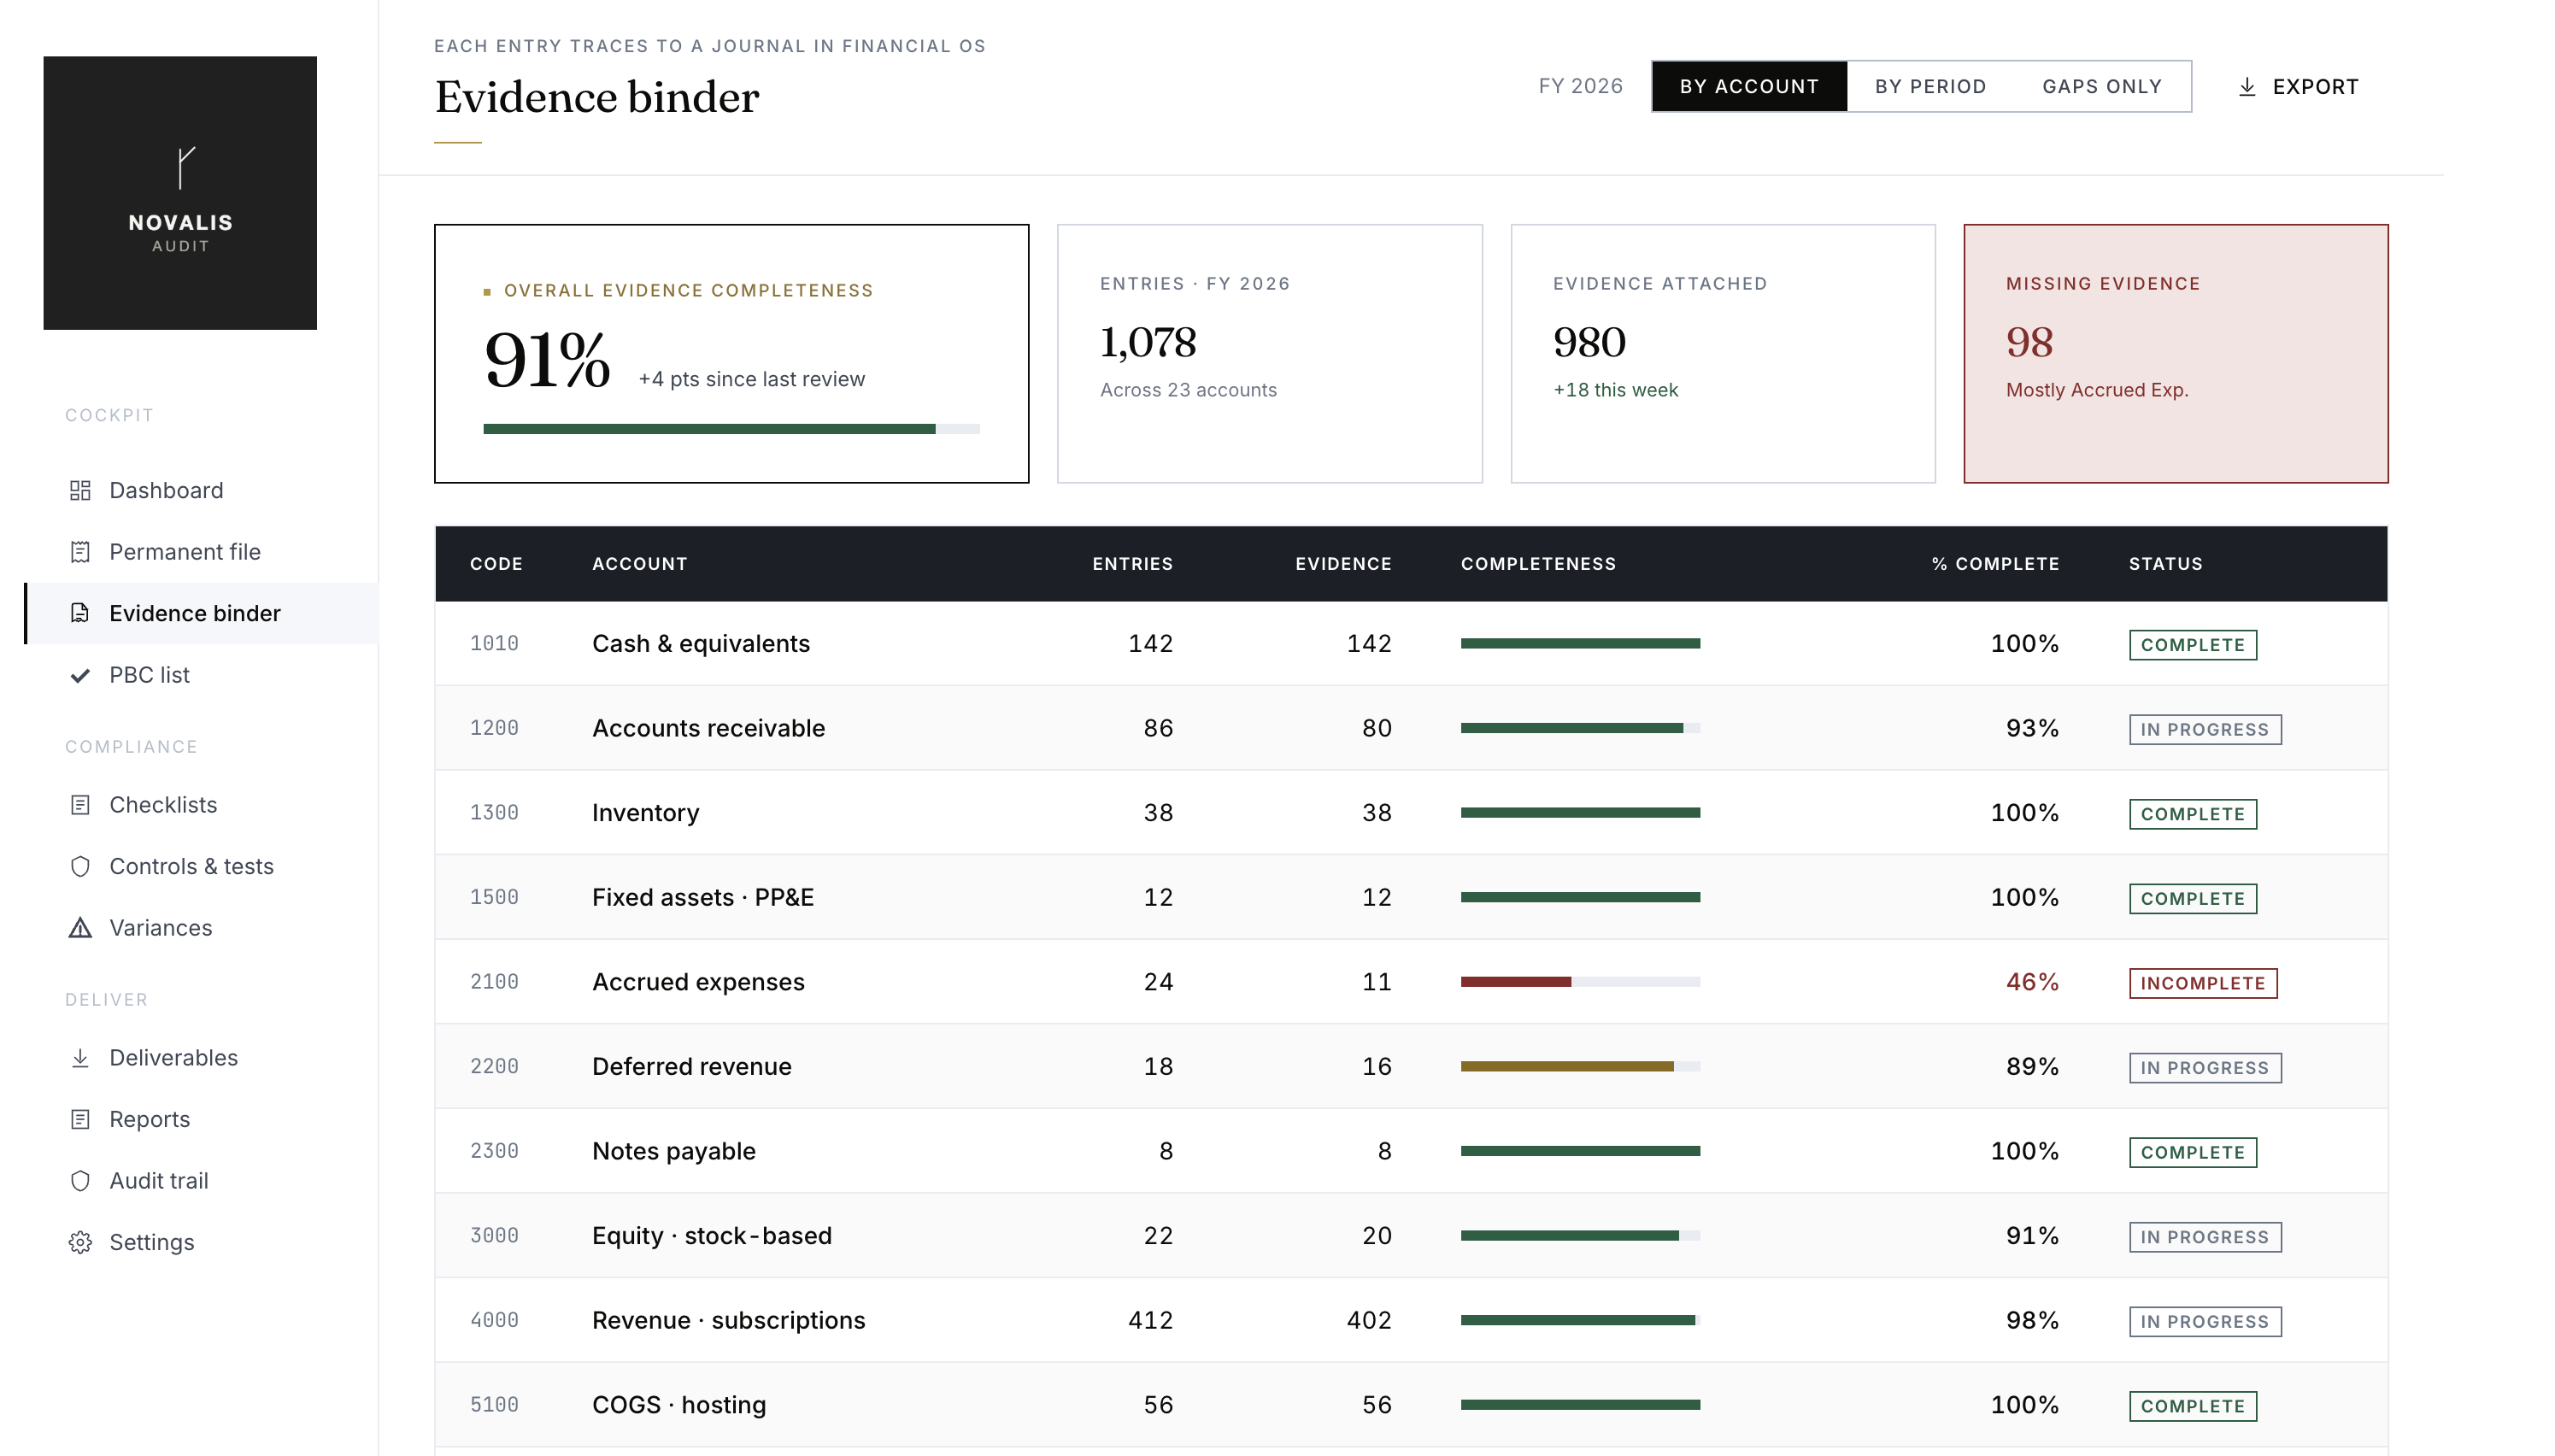
Task: Export the evidence binder
Action: tap(2297, 87)
